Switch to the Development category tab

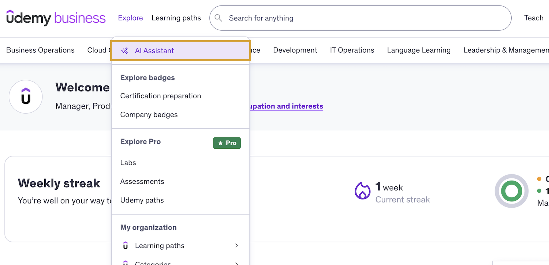click(295, 50)
